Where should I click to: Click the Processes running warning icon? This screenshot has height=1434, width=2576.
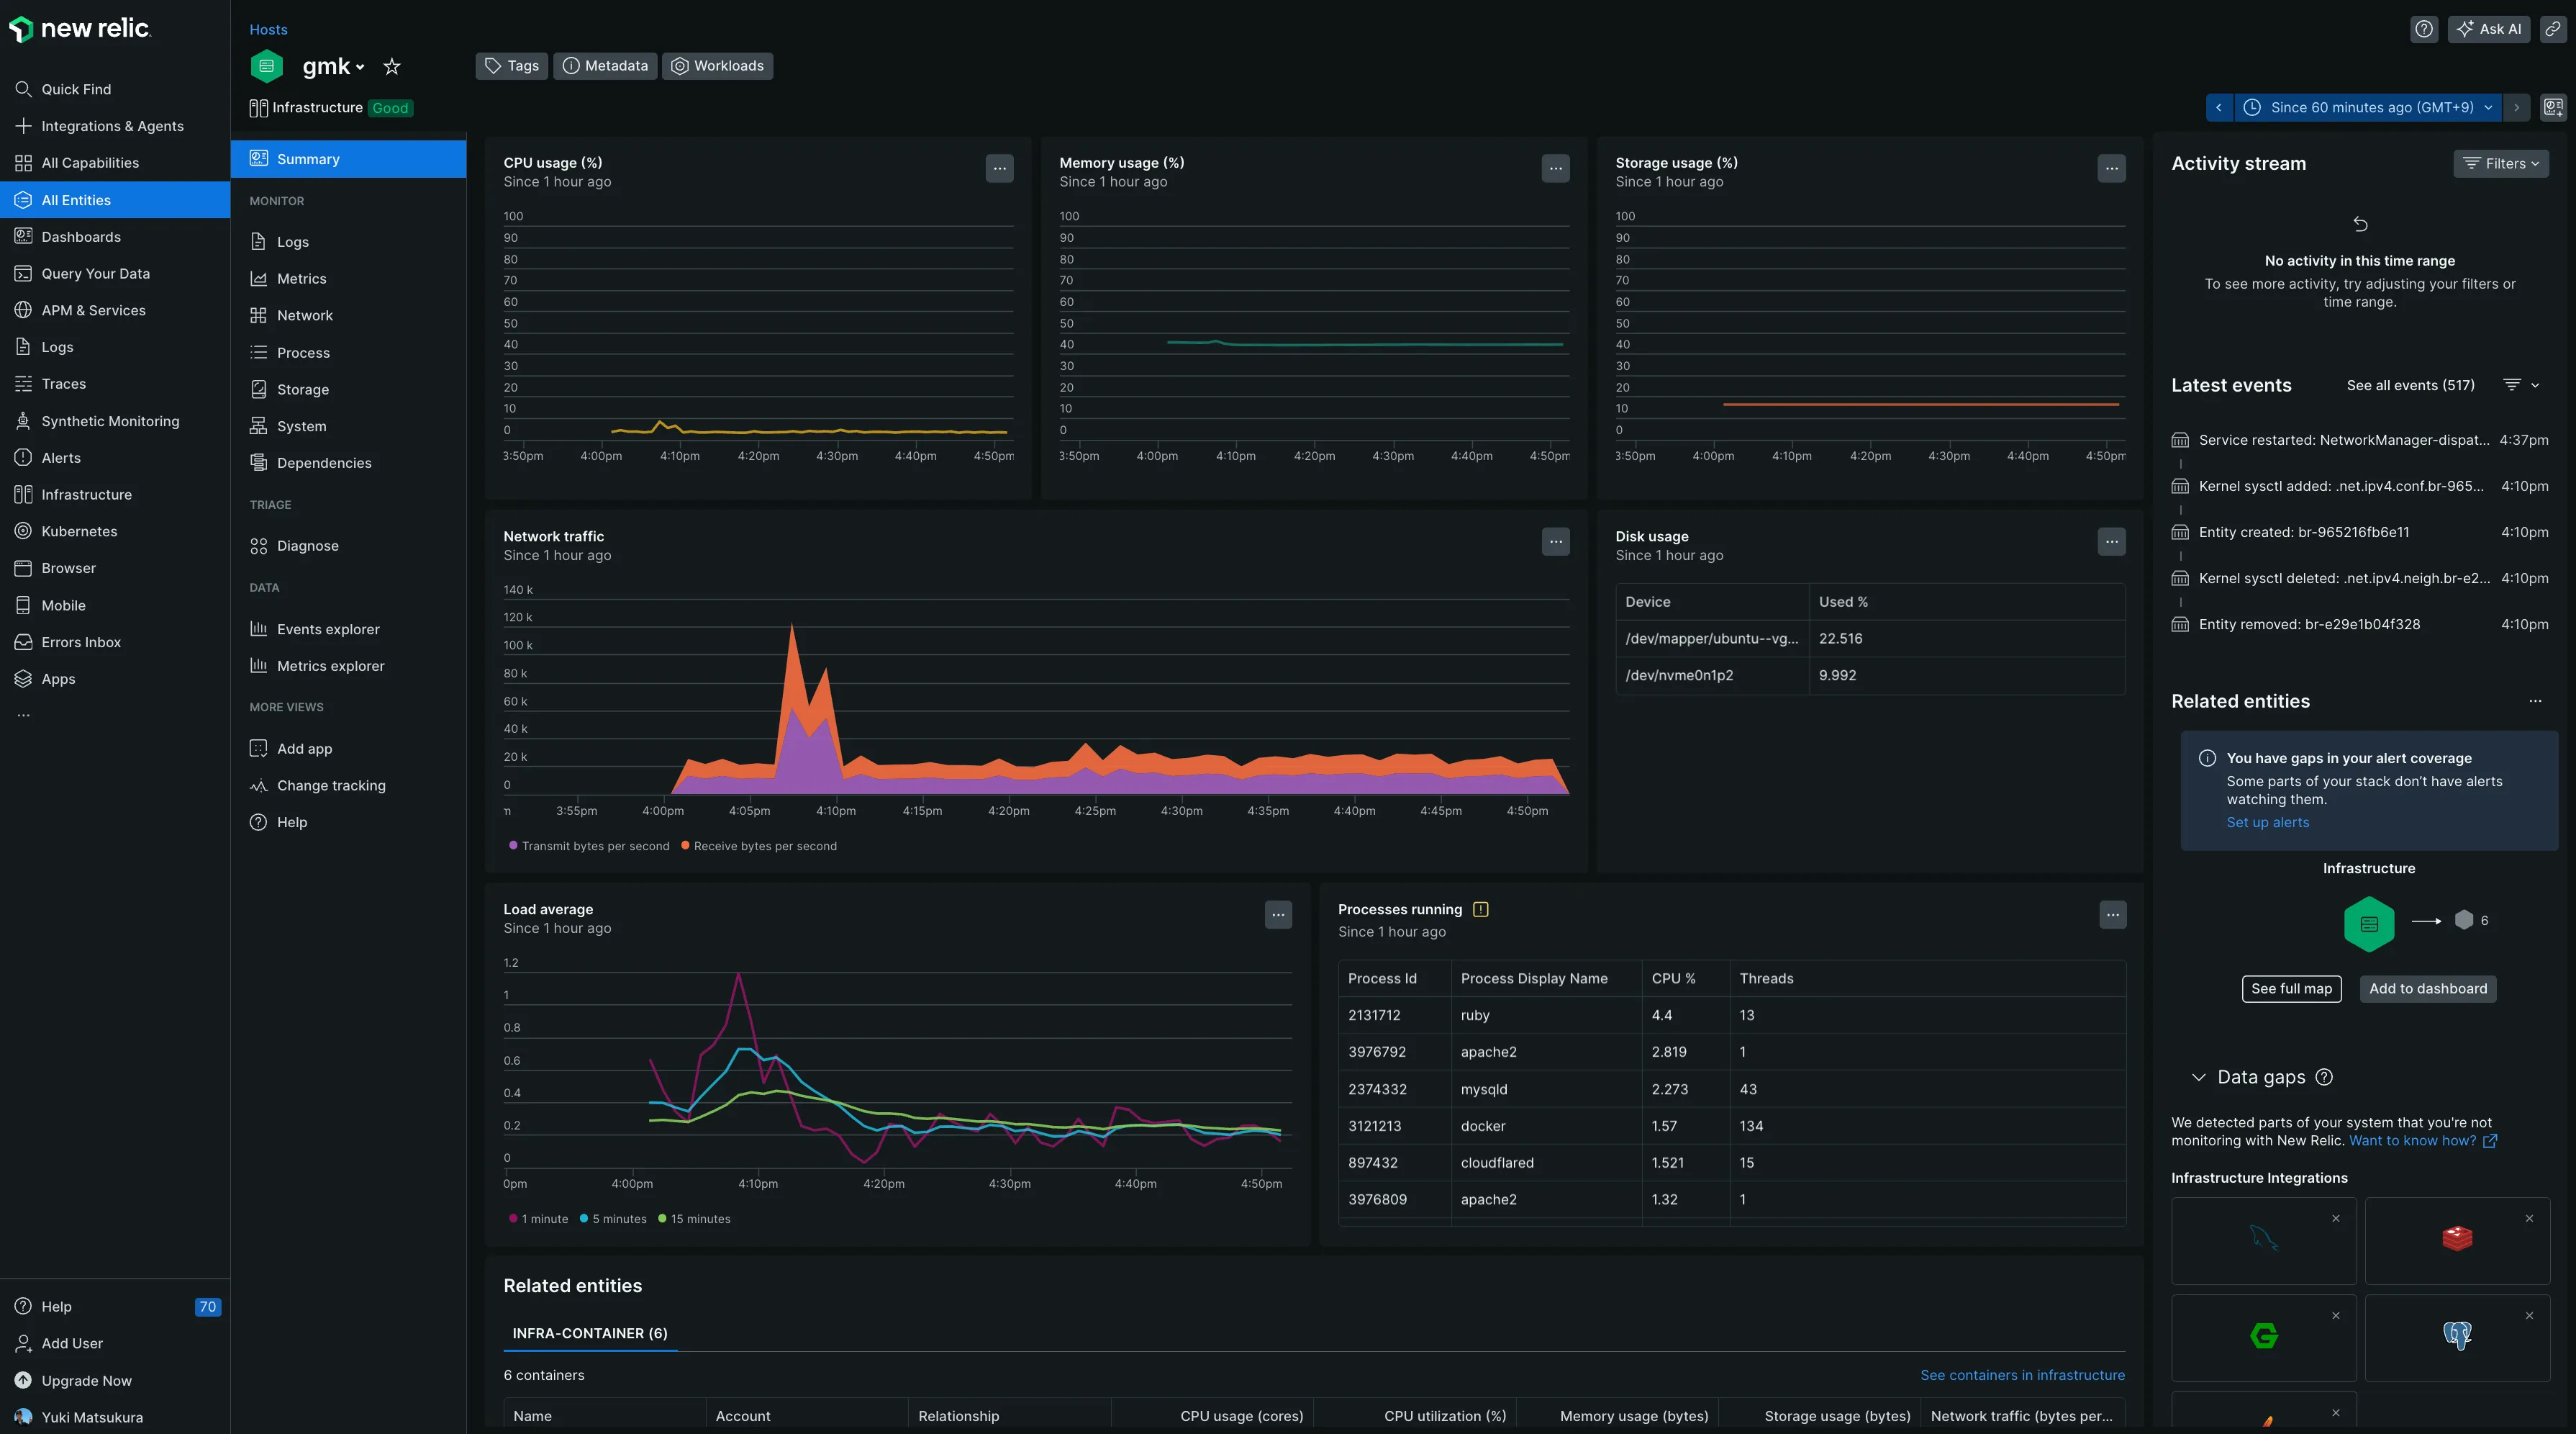click(x=1481, y=910)
